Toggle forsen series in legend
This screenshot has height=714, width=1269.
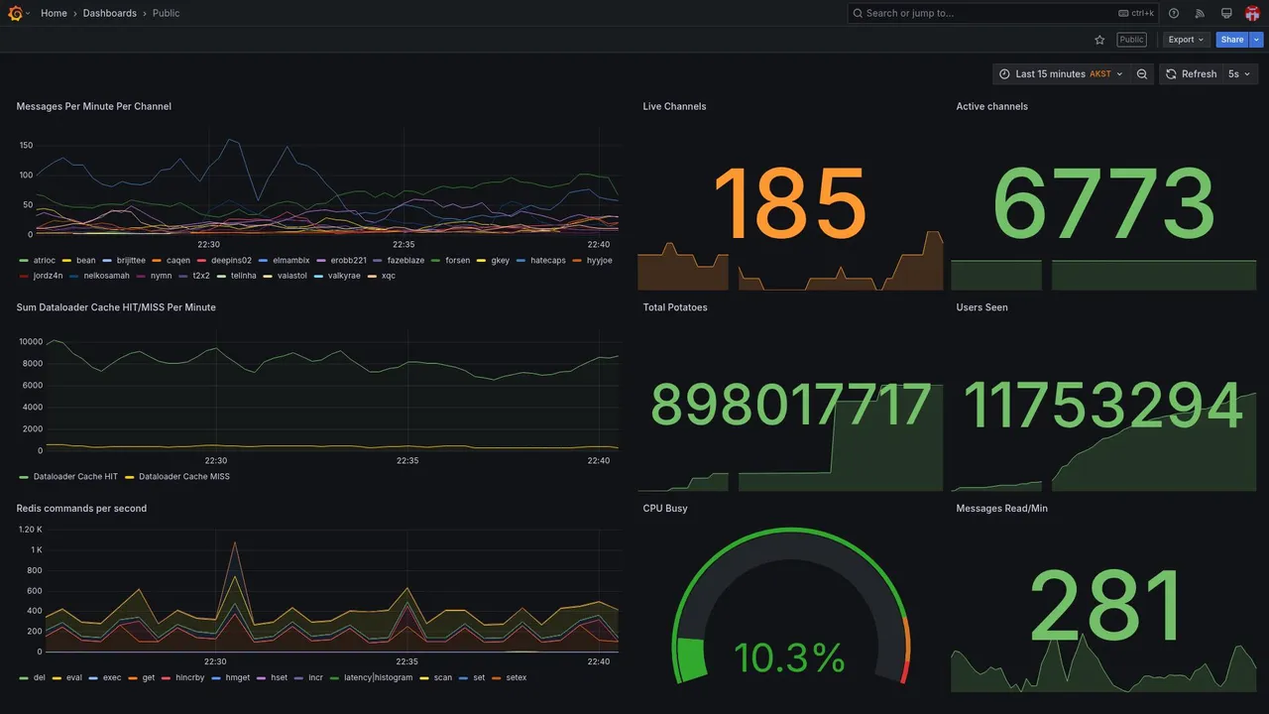pos(457,261)
